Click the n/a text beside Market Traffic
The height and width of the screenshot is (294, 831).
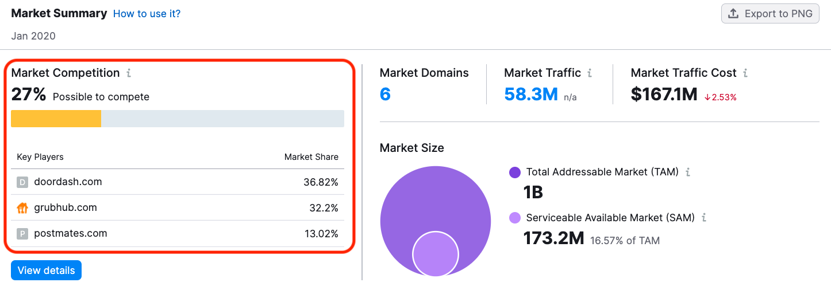(x=570, y=97)
